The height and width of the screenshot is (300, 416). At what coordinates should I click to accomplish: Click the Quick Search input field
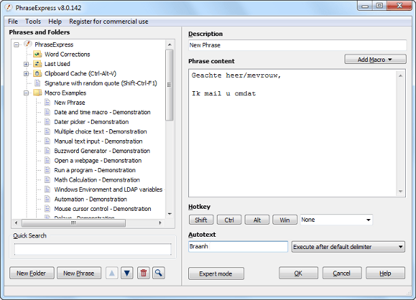92,249
